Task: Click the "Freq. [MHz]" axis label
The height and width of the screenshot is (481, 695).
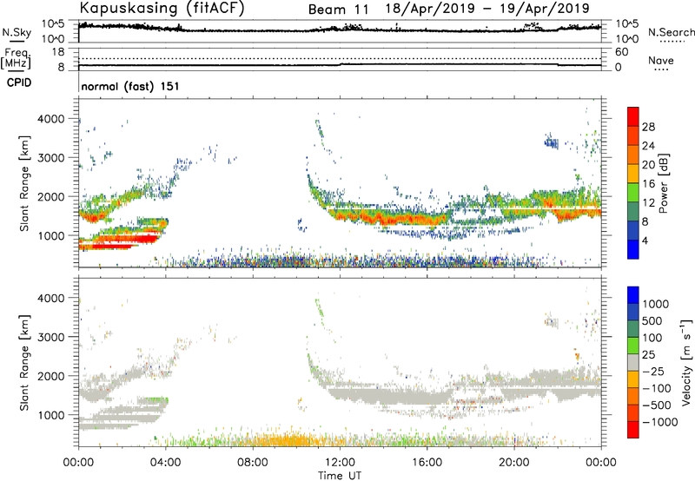Action: coord(16,59)
